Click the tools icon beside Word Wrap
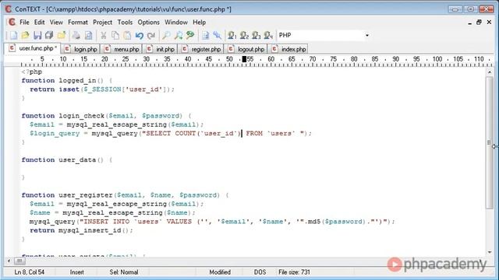The image size is (499, 280). (x=218, y=35)
